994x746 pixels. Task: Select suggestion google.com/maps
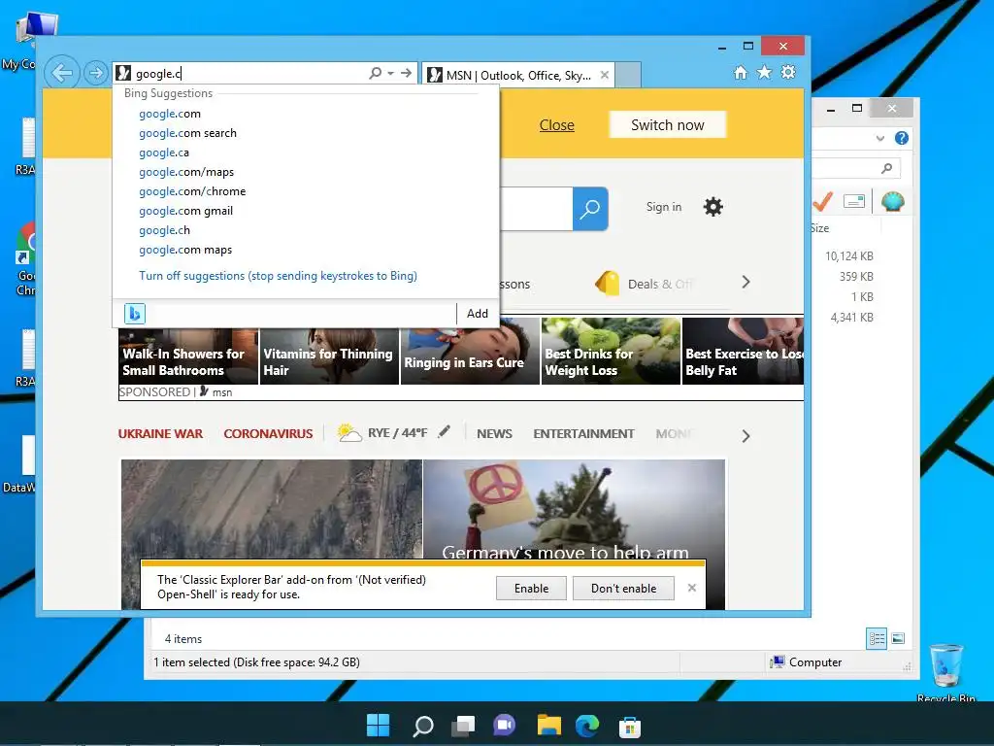coord(186,172)
